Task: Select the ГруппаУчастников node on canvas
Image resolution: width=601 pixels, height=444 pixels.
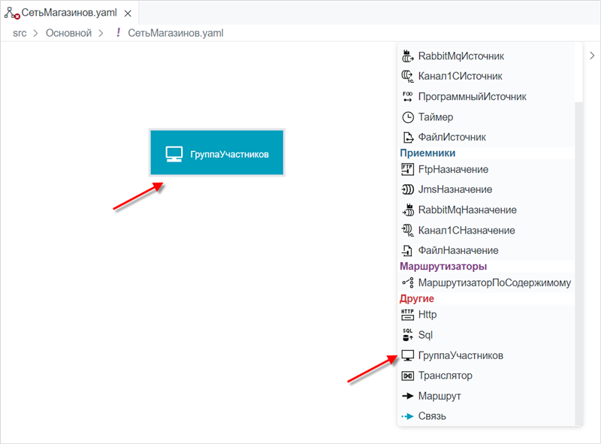Action: 217,153
